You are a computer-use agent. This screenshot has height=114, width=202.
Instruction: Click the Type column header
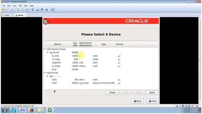coord(104,44)
